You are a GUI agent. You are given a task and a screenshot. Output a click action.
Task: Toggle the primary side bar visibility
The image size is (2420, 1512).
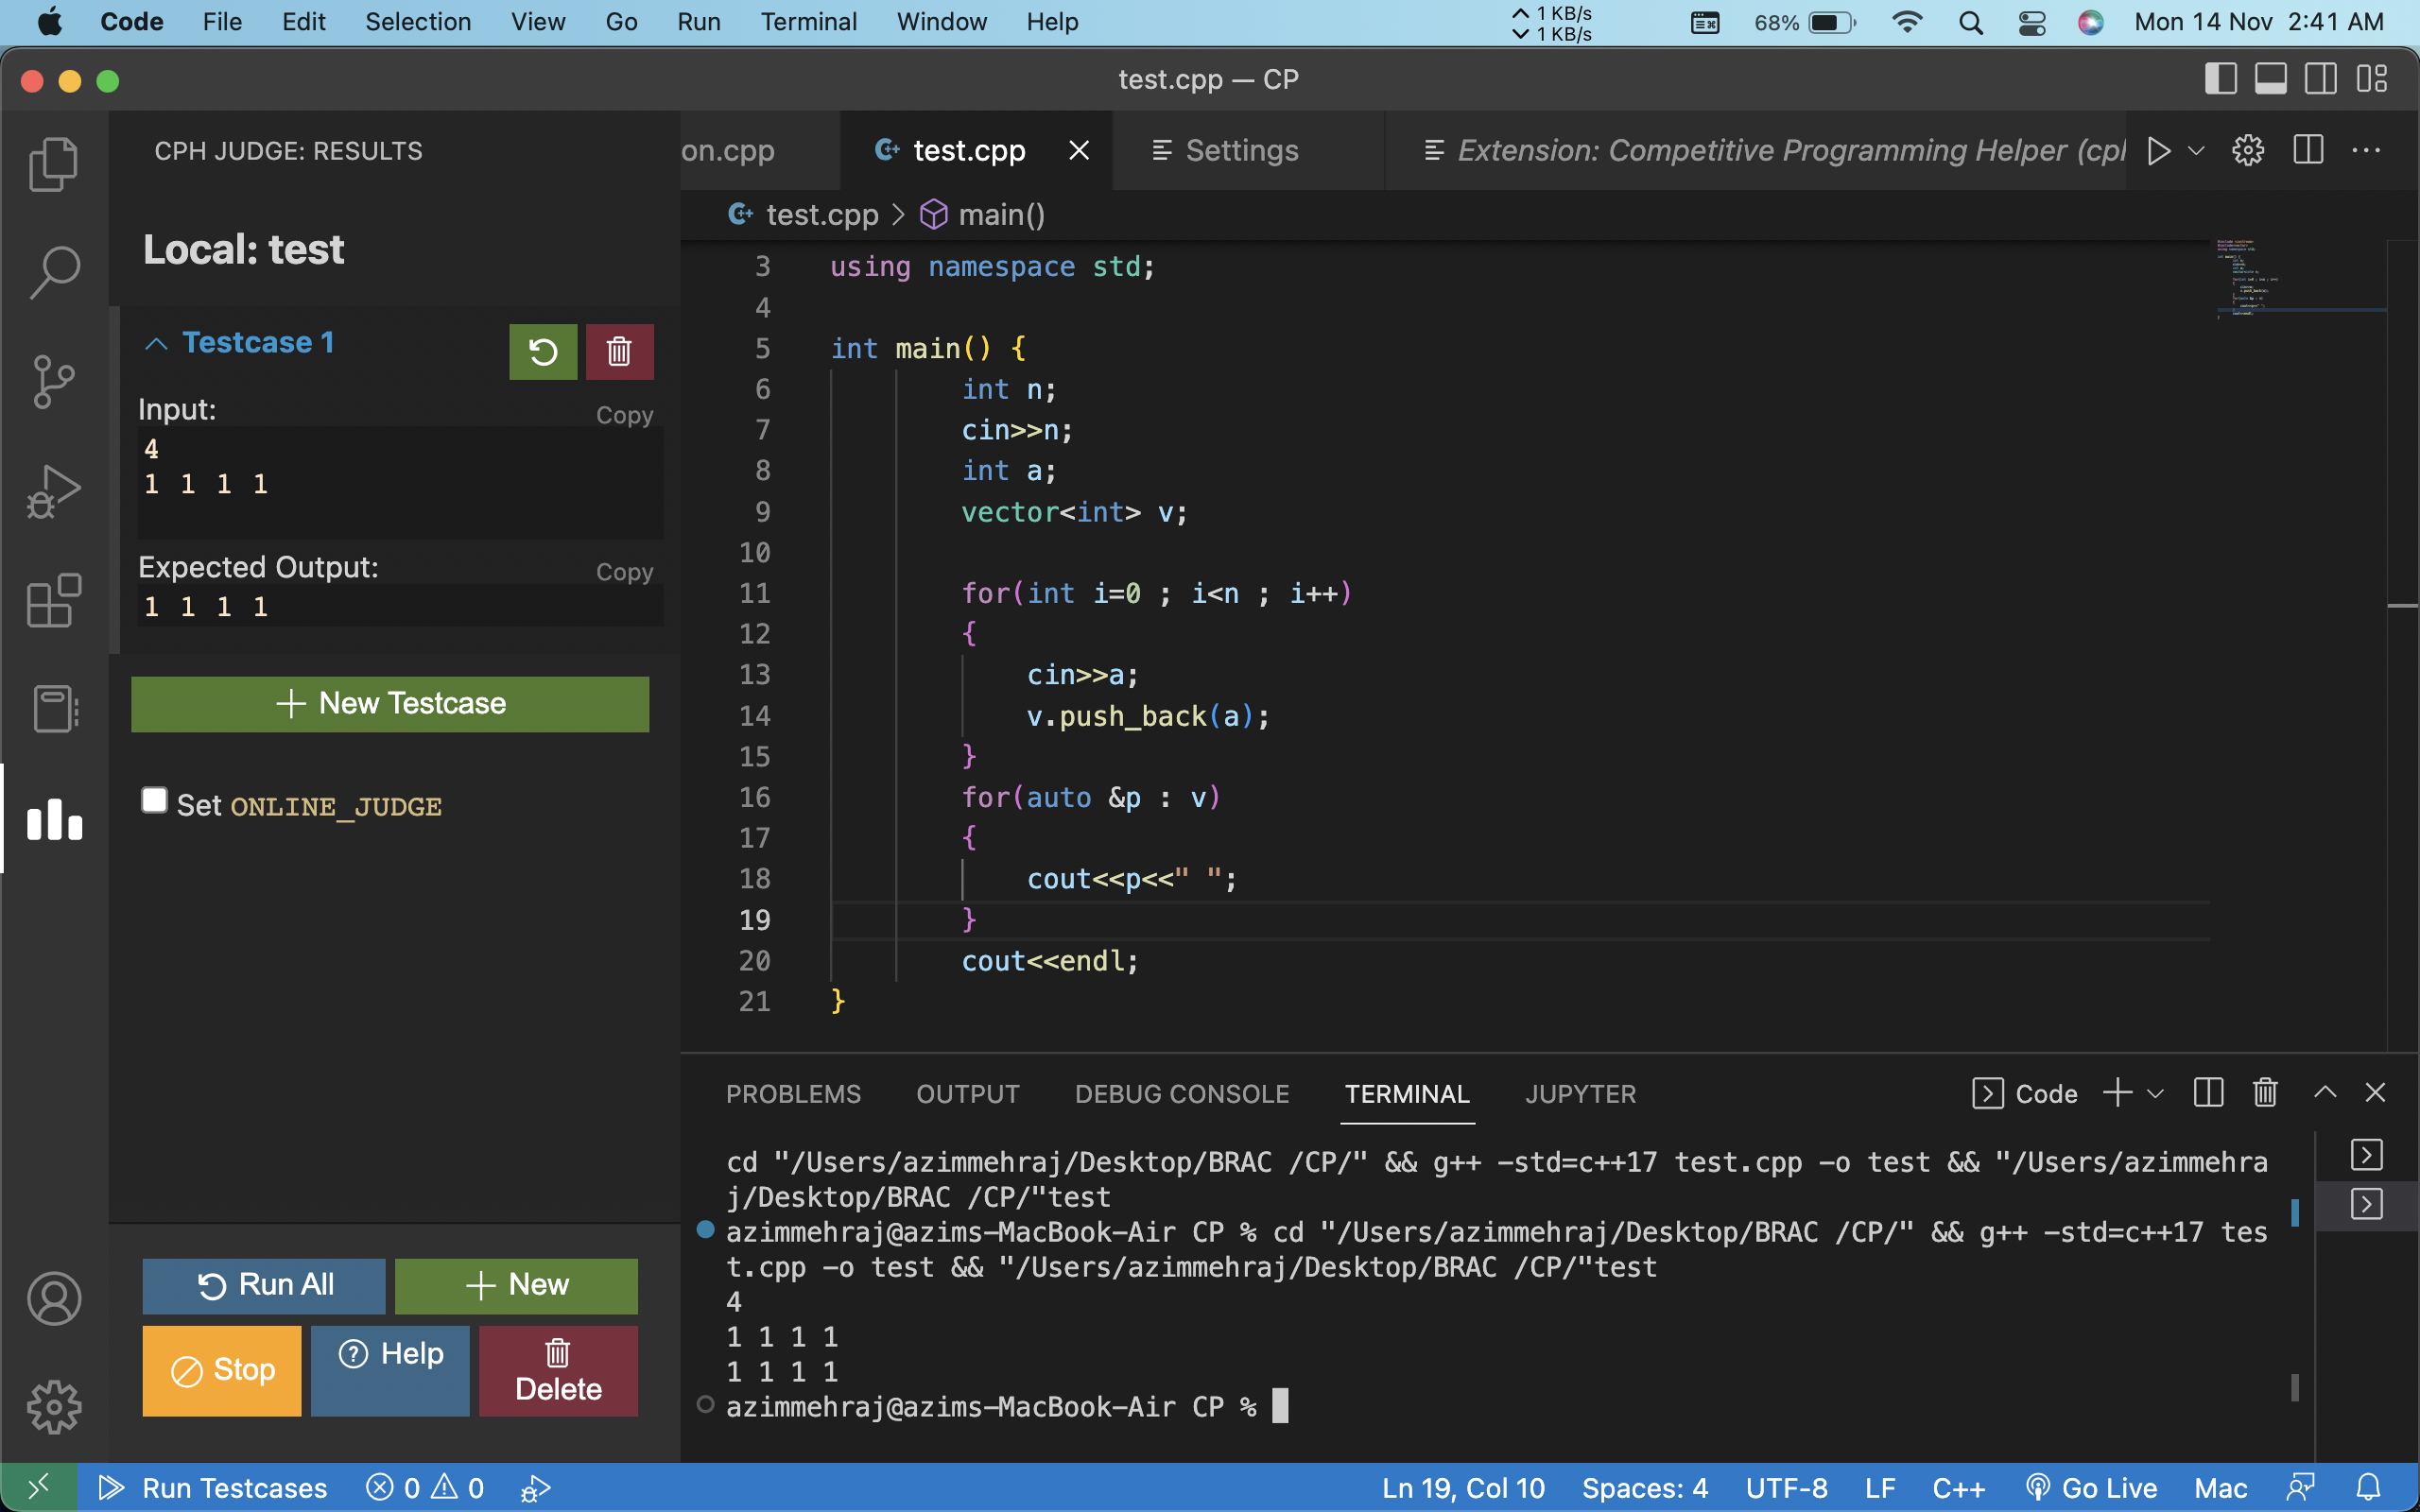tap(2221, 79)
